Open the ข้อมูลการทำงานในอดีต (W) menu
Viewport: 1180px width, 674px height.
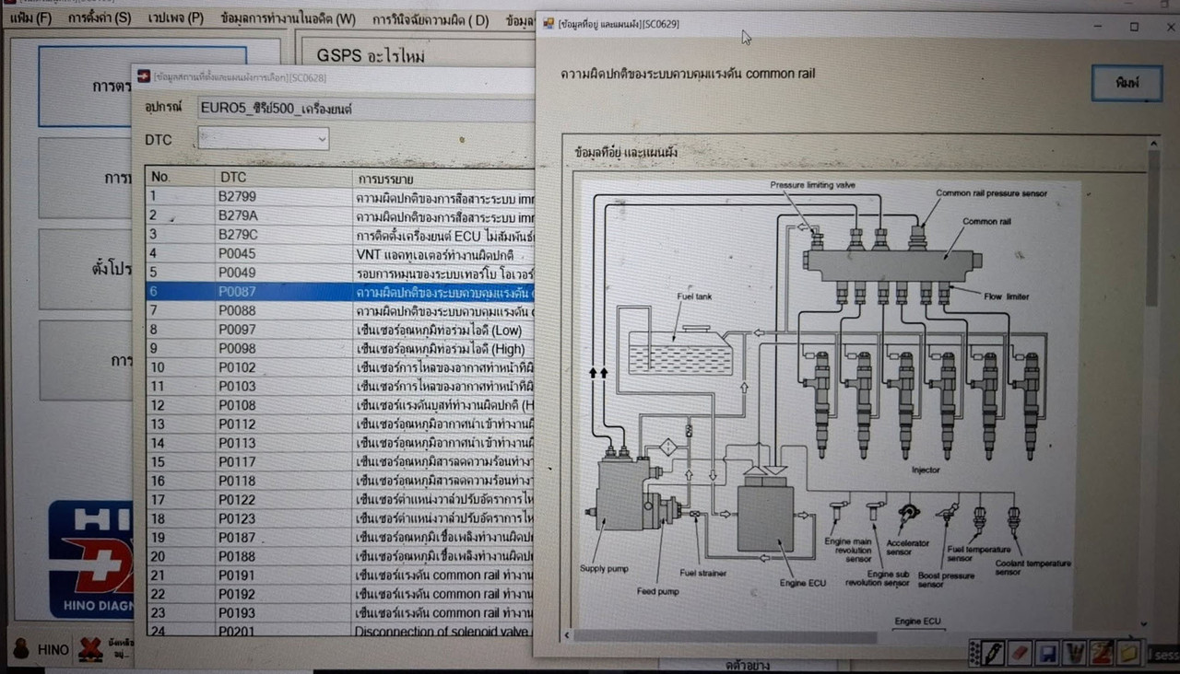tap(289, 18)
